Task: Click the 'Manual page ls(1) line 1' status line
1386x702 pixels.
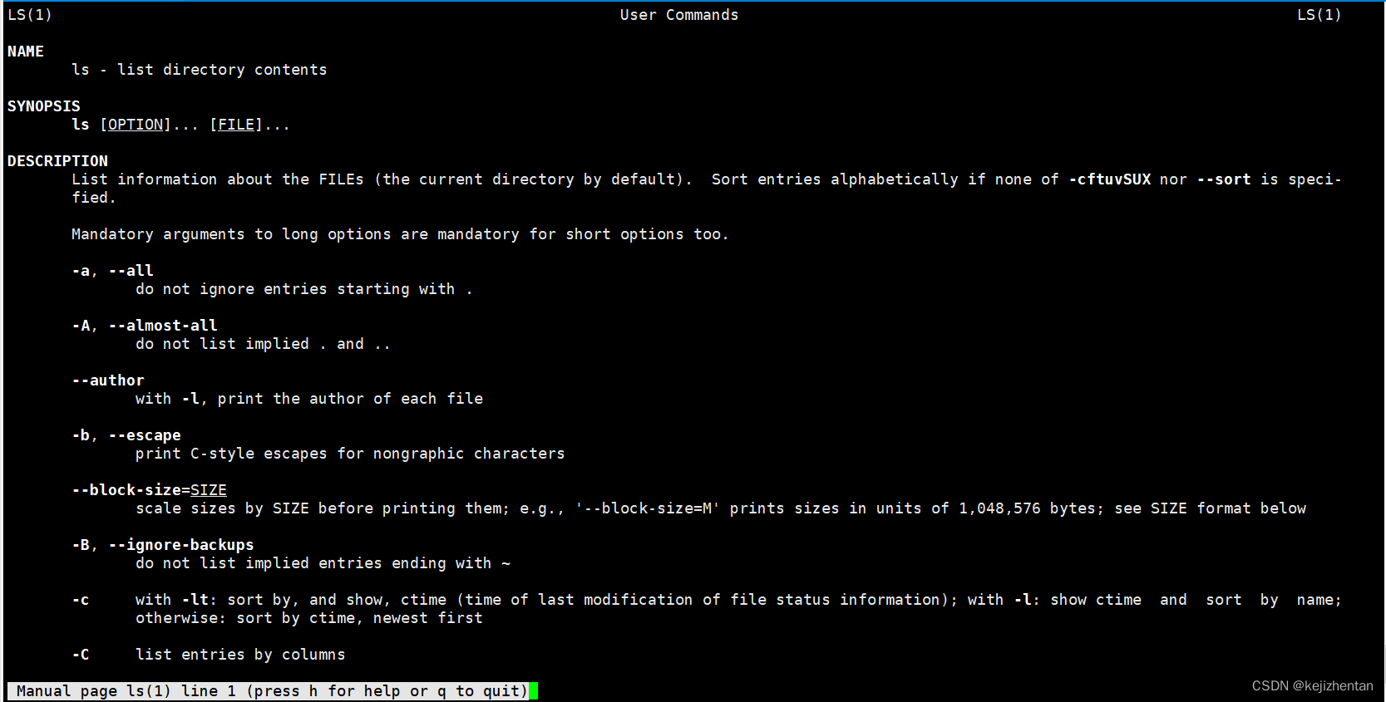Action: coord(268,691)
